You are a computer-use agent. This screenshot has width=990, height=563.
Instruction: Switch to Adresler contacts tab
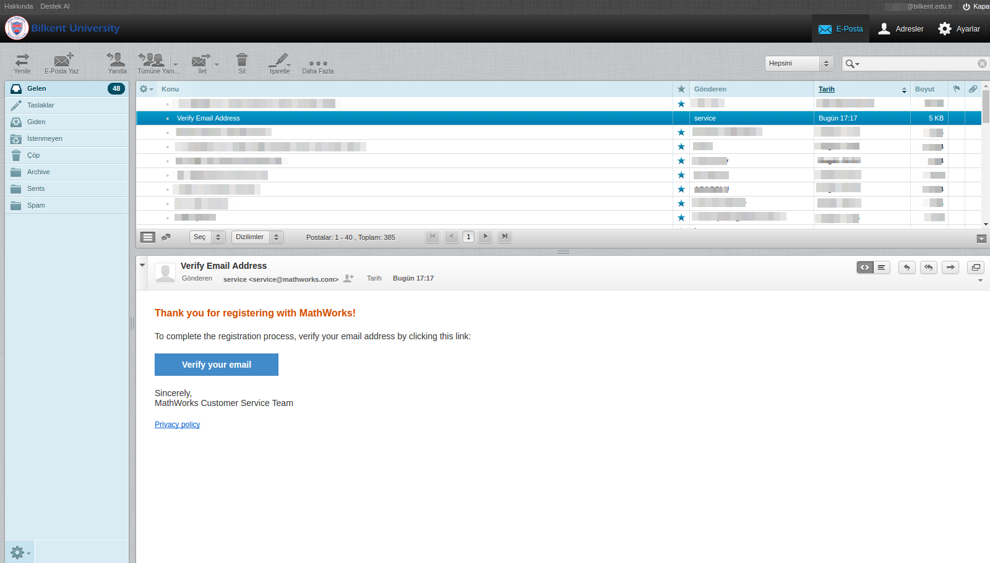901,28
